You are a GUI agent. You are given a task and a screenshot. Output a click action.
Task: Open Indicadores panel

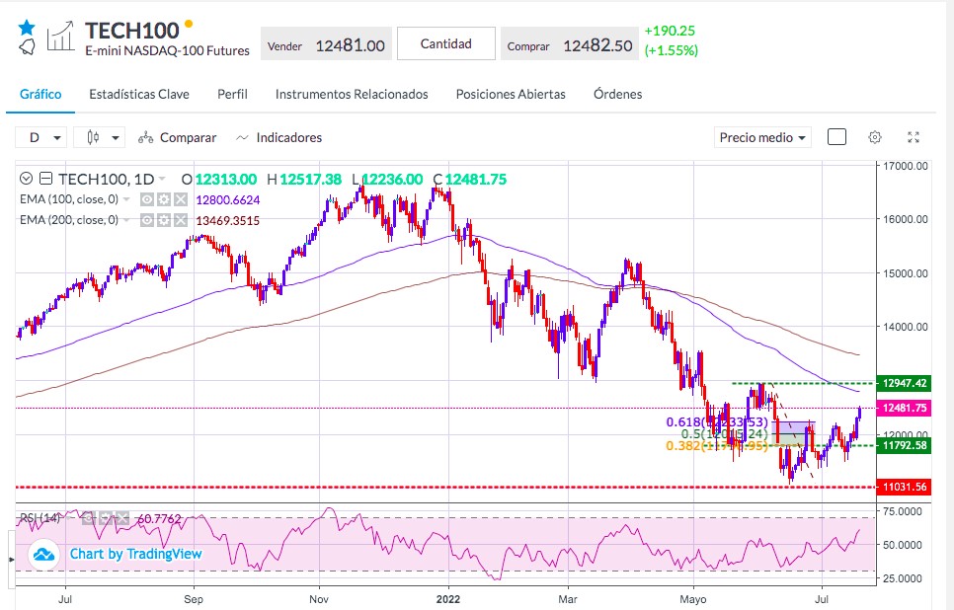click(278, 137)
